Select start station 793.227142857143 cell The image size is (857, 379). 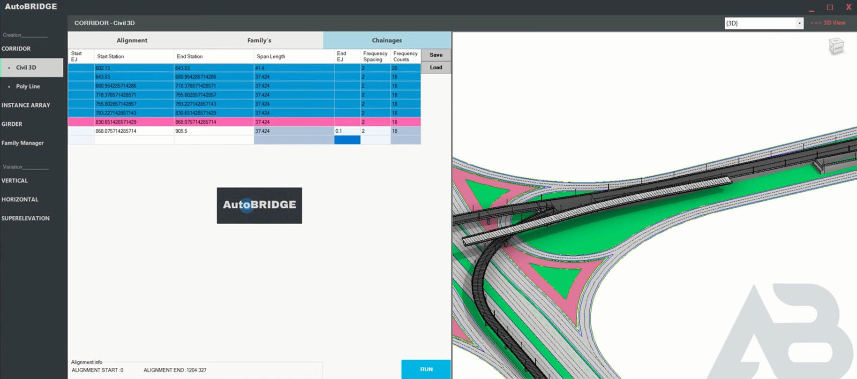point(134,113)
